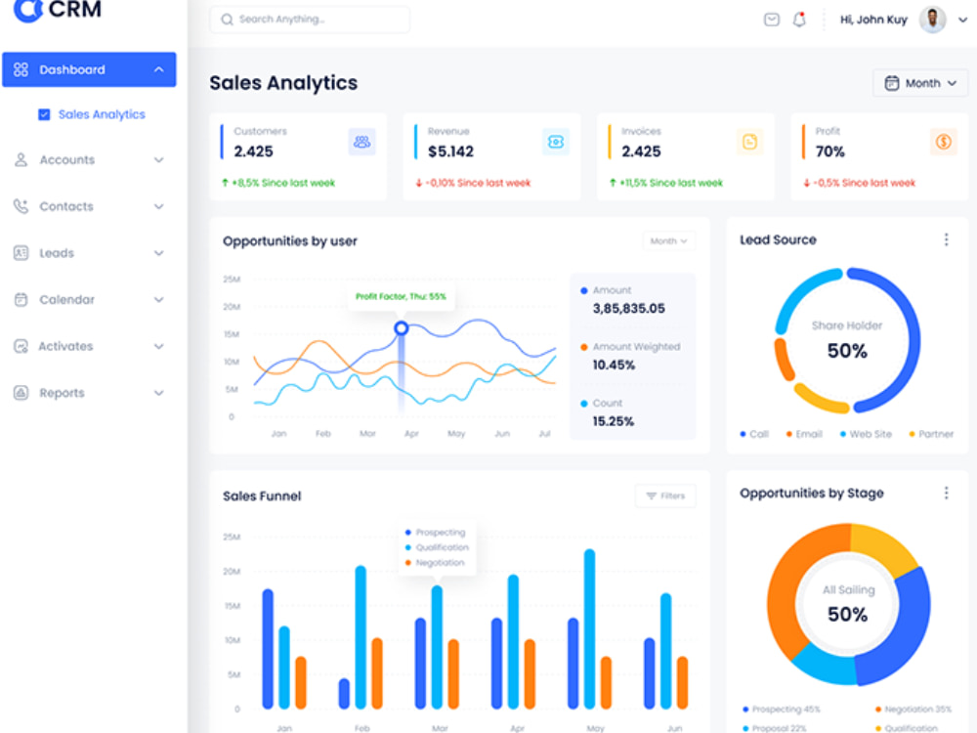Viewport: 977px width, 733px height.
Task: Click the Dashboard grid icon
Action: coord(21,69)
